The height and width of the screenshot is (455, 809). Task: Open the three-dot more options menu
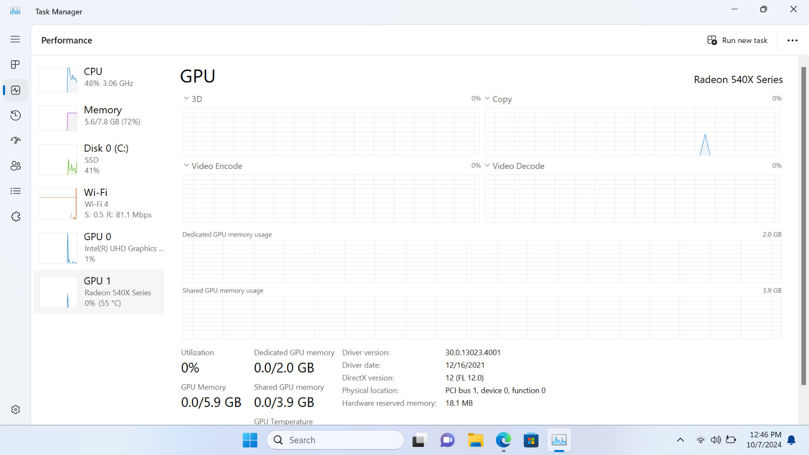[792, 40]
